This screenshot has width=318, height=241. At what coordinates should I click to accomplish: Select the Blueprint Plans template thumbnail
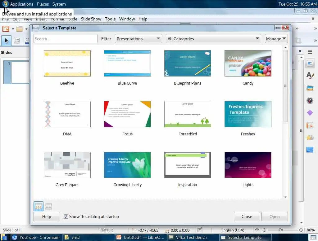(188, 63)
